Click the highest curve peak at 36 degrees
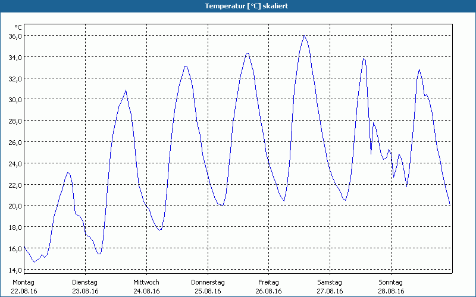Screen dimensions: 476x297 (304, 36)
